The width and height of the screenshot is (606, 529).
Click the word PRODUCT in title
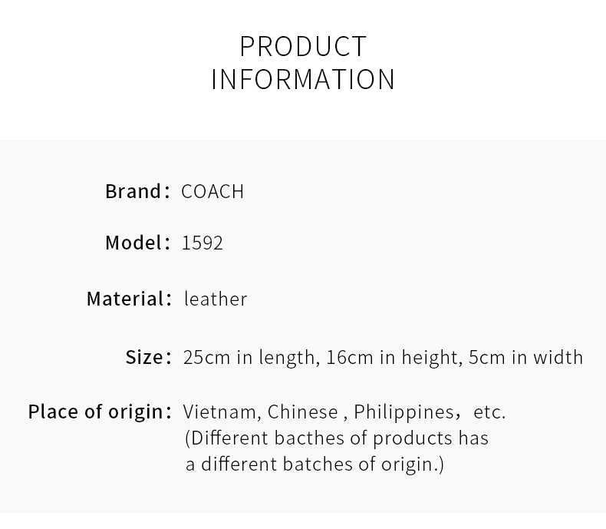point(303,46)
